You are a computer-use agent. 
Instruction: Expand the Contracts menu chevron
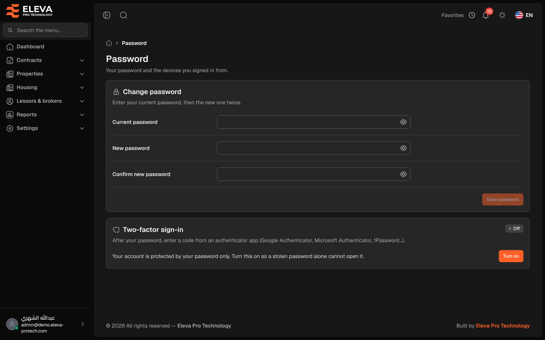(x=82, y=60)
